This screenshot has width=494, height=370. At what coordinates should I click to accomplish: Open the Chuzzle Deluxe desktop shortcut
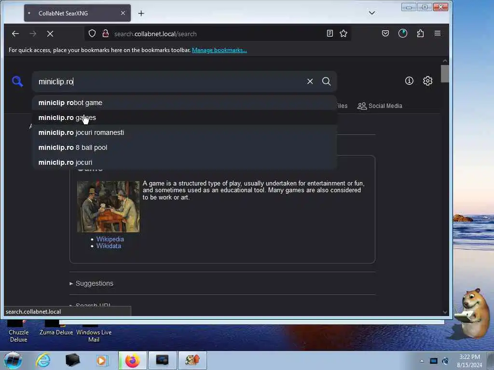(19, 332)
